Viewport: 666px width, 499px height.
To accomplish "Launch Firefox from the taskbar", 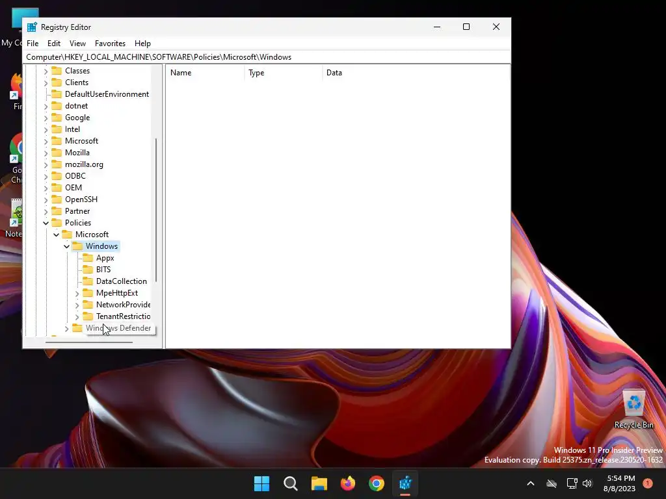I will [348, 483].
